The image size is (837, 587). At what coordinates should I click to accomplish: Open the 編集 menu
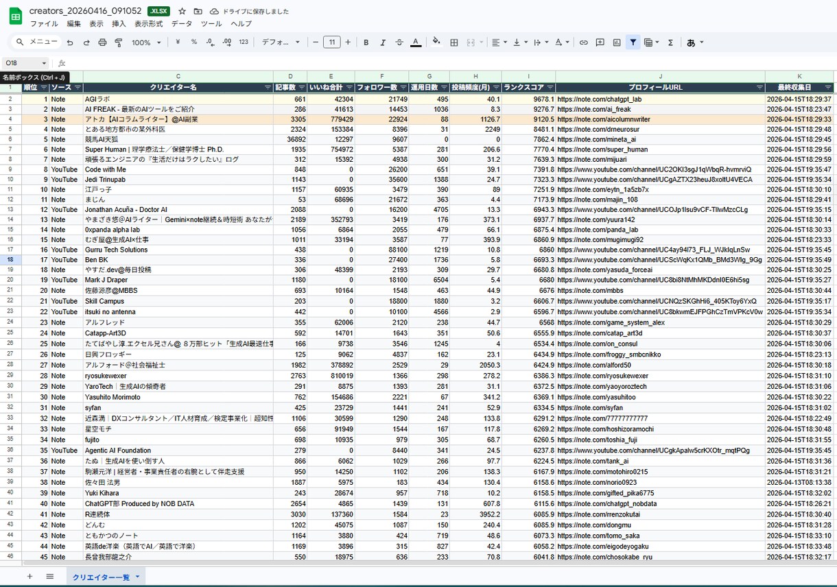pos(74,24)
